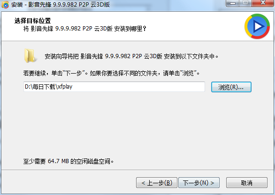Image resolution: width=275 pixels, height=195 pixels.
Task: Click the yellow folder icon
Action: (x=30, y=56)
